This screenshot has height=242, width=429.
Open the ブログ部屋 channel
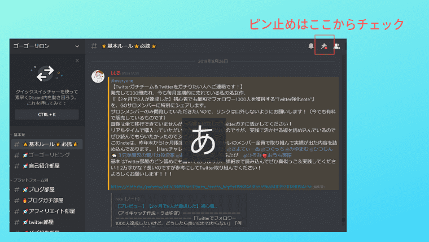pyautogui.click(x=47, y=189)
